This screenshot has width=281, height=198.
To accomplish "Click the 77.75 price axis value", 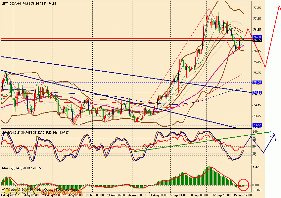I will point(257,8).
